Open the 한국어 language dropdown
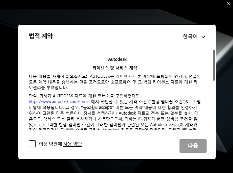Viewport: 233px width, 173px height. coord(194,36)
